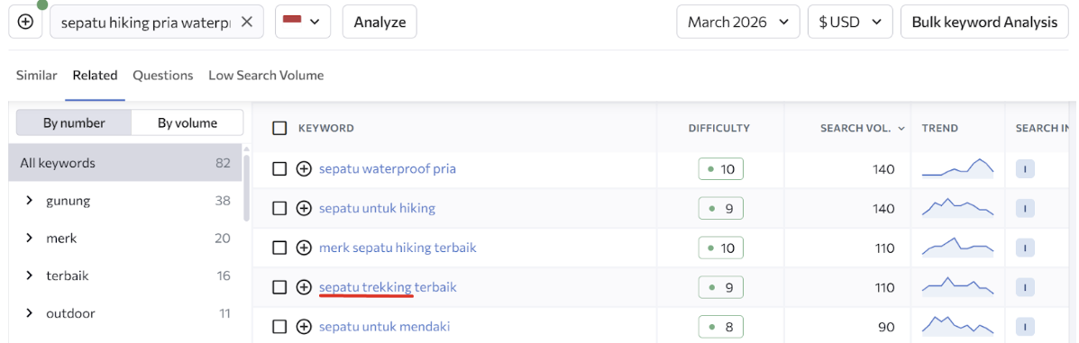Open the sepatu untuk hiking keyword link
Screen dimensions: 1079x343
click(377, 208)
